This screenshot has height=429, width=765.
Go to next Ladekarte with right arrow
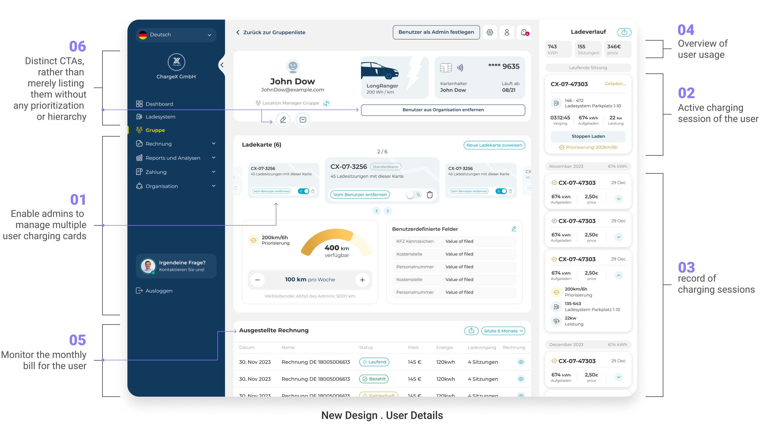point(388,211)
